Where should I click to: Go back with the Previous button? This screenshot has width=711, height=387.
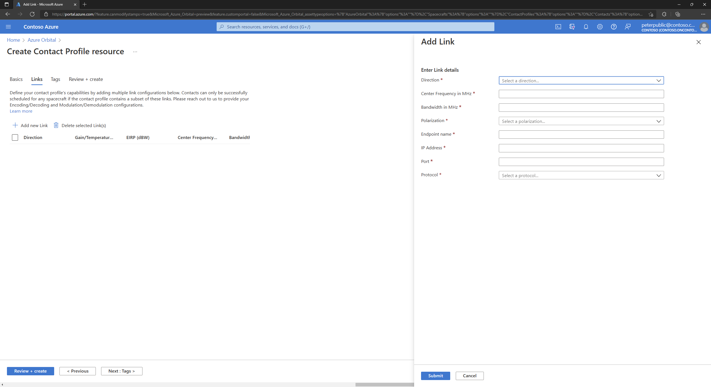pos(77,371)
